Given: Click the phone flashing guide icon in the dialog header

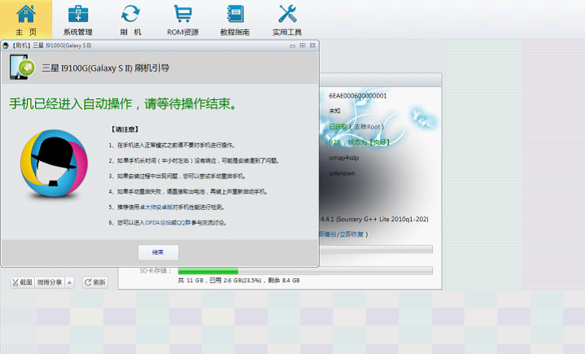Looking at the screenshot, I should 23,68.
